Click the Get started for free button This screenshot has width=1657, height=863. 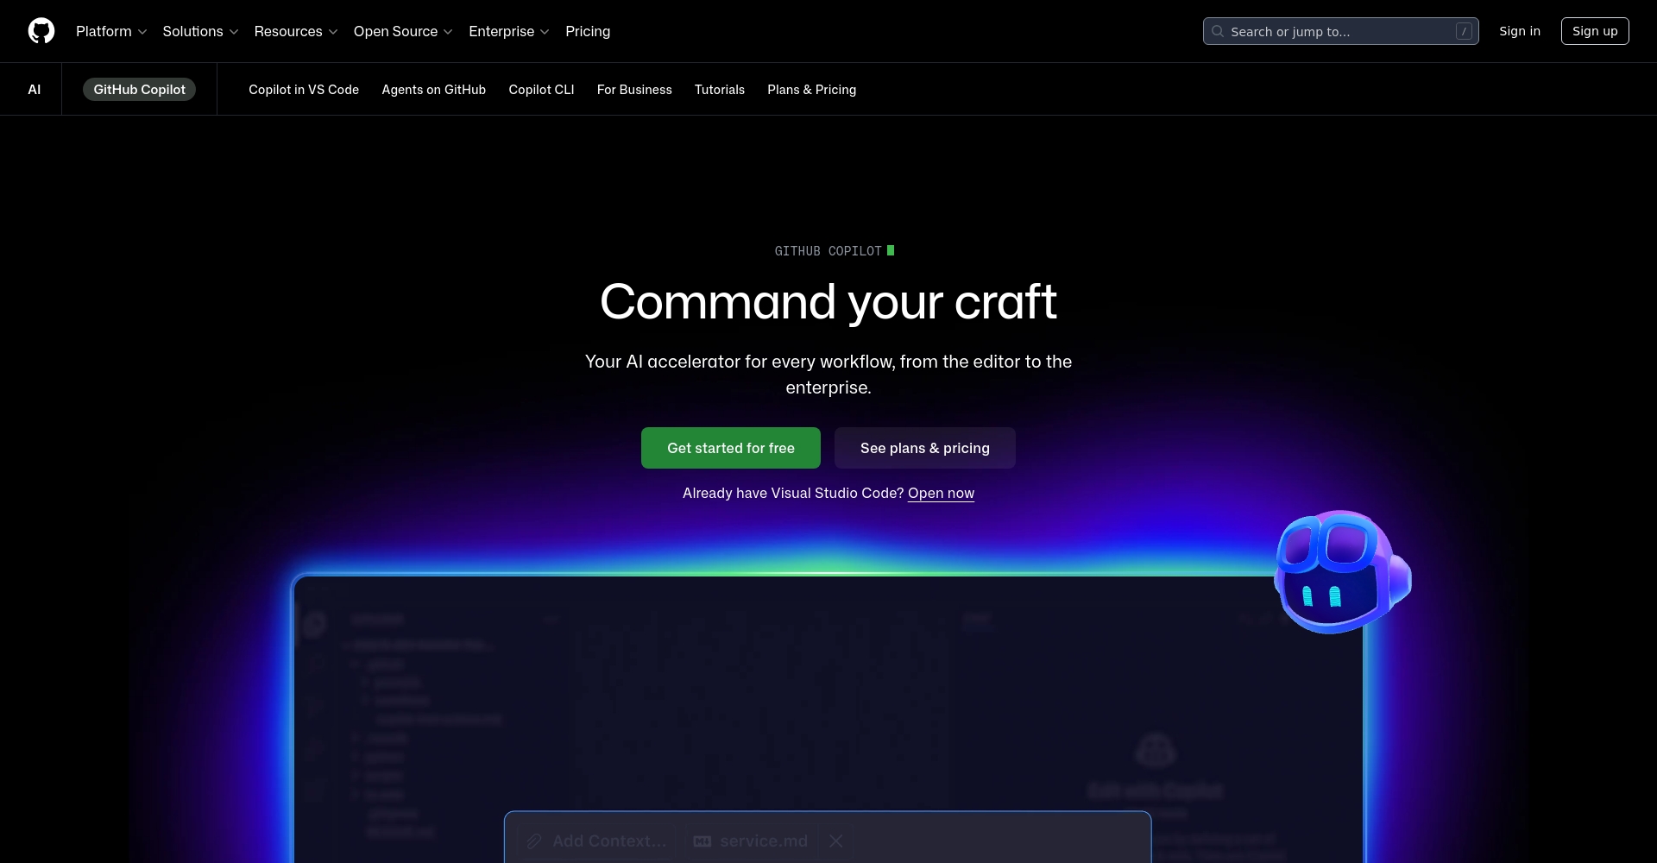(731, 448)
